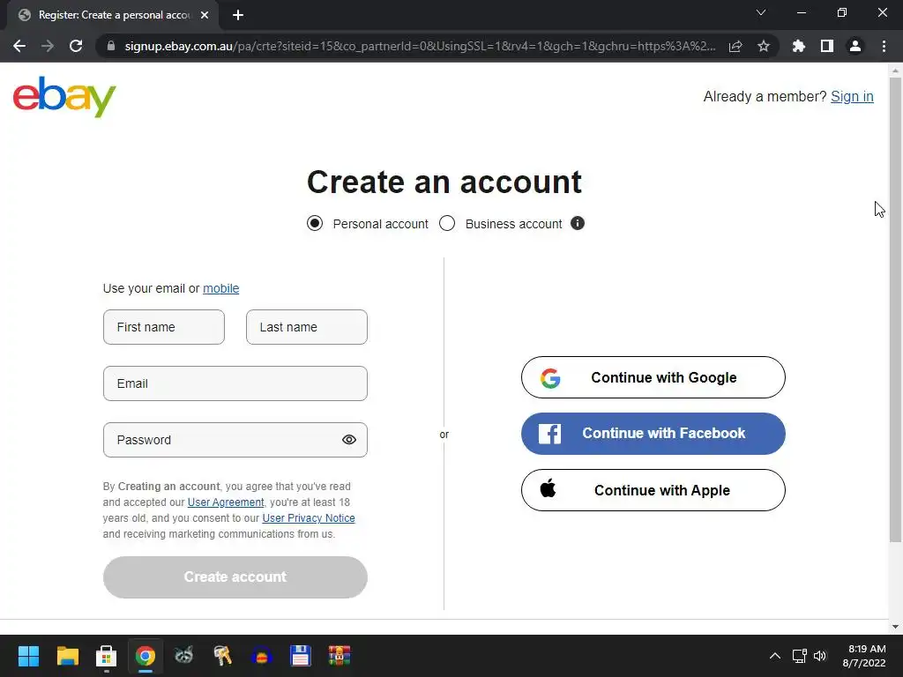This screenshot has height=677, width=903.
Task: Toggle password visibility eye icon
Action: click(x=349, y=440)
